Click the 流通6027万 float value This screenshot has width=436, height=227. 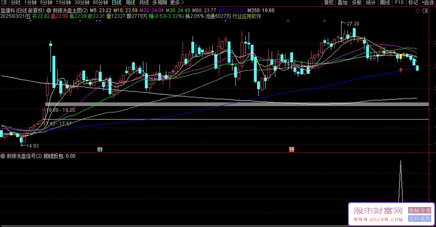pyautogui.click(x=218, y=17)
